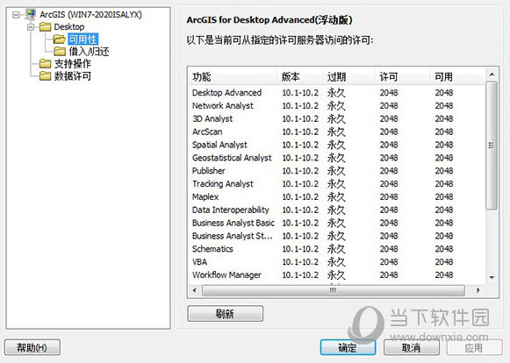Click the 刷新 refresh button

[x=225, y=314]
